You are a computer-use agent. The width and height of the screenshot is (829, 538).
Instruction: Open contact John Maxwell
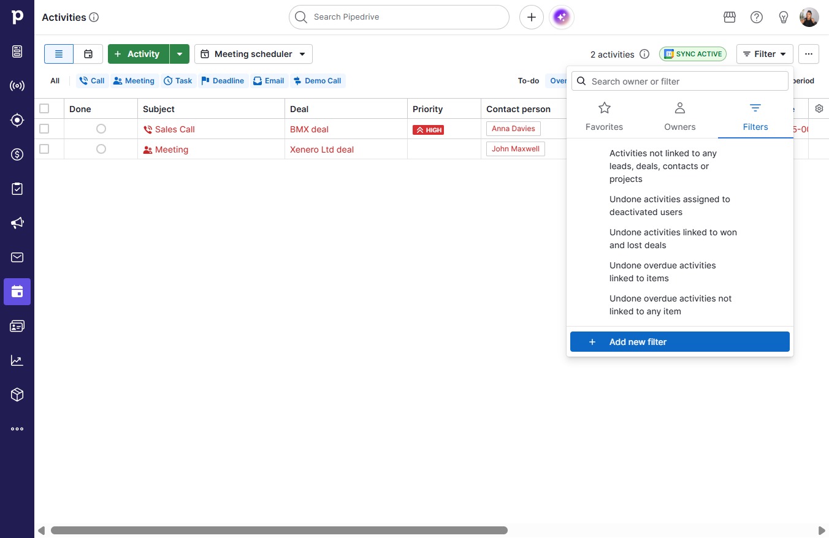tap(516, 149)
